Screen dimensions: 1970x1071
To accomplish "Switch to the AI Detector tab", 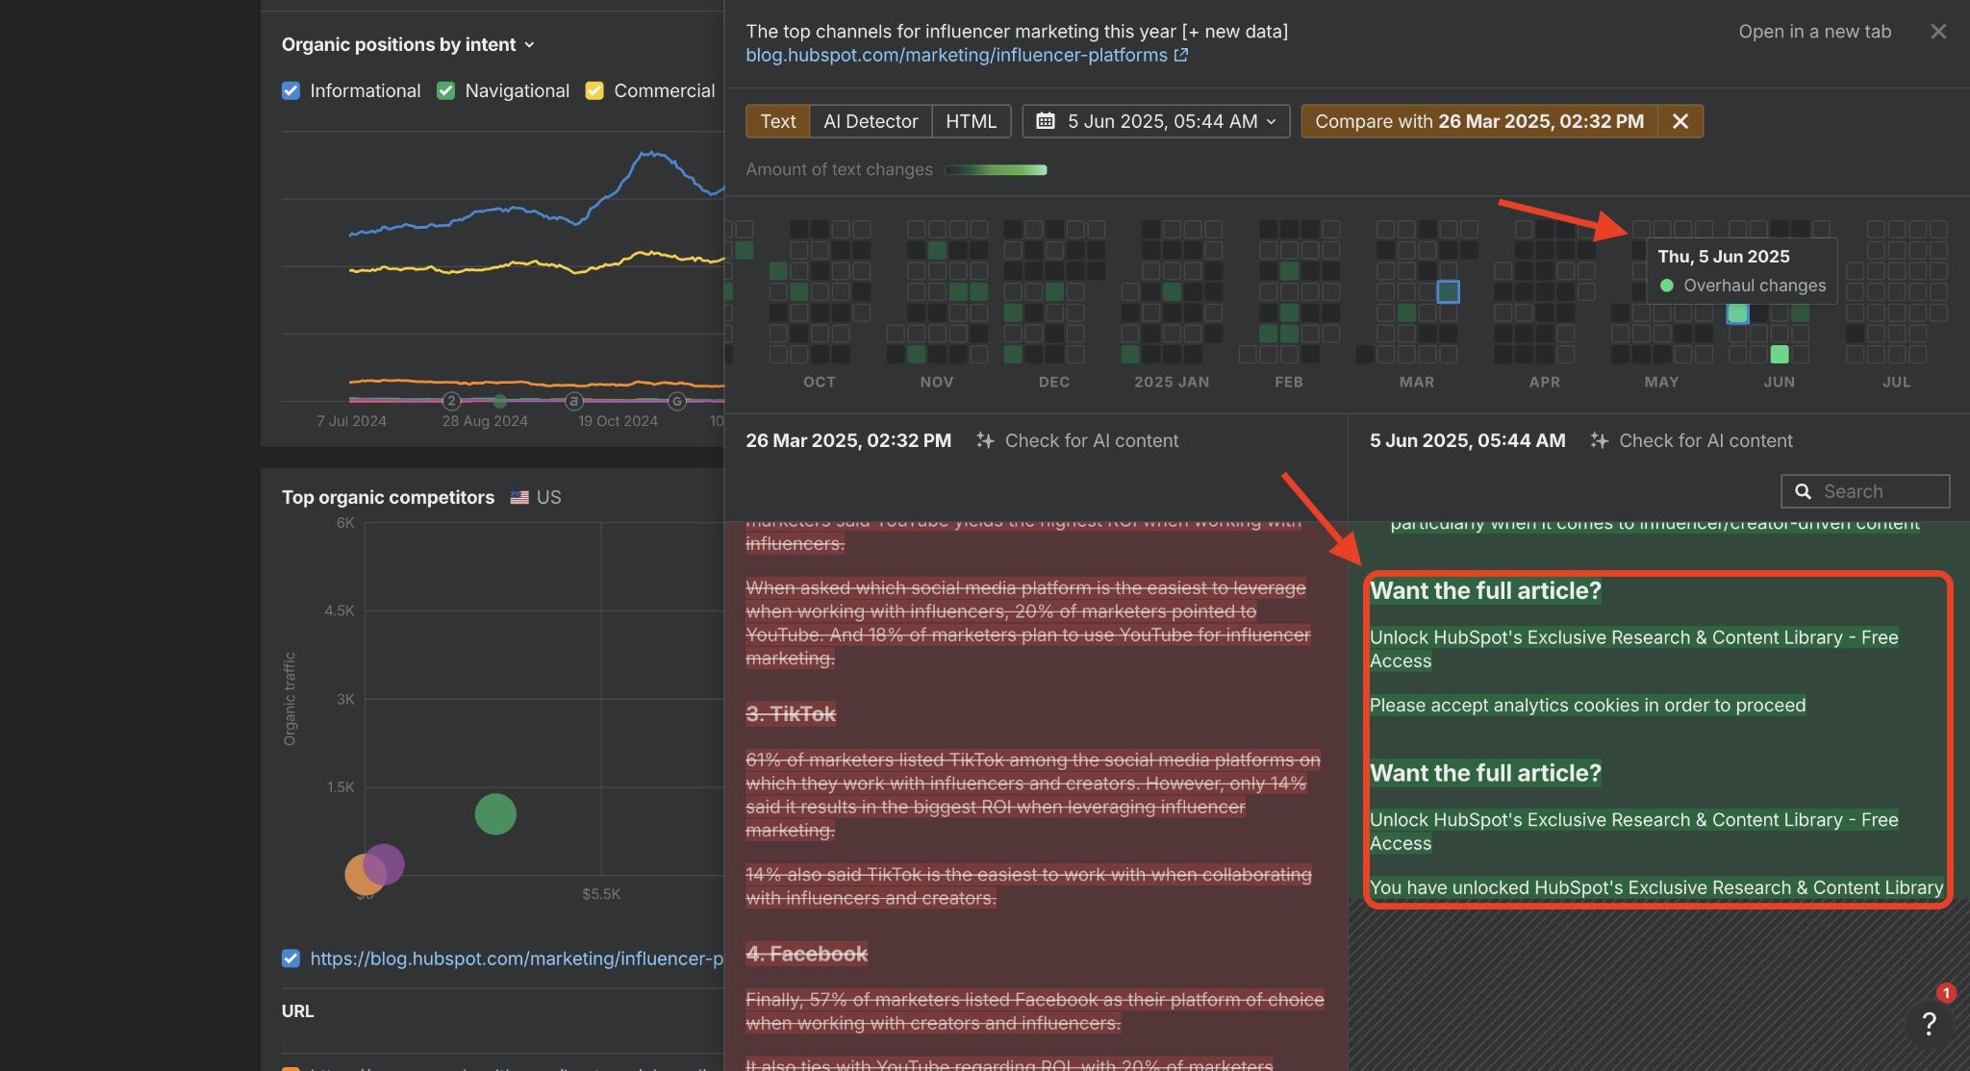I will [x=869, y=121].
